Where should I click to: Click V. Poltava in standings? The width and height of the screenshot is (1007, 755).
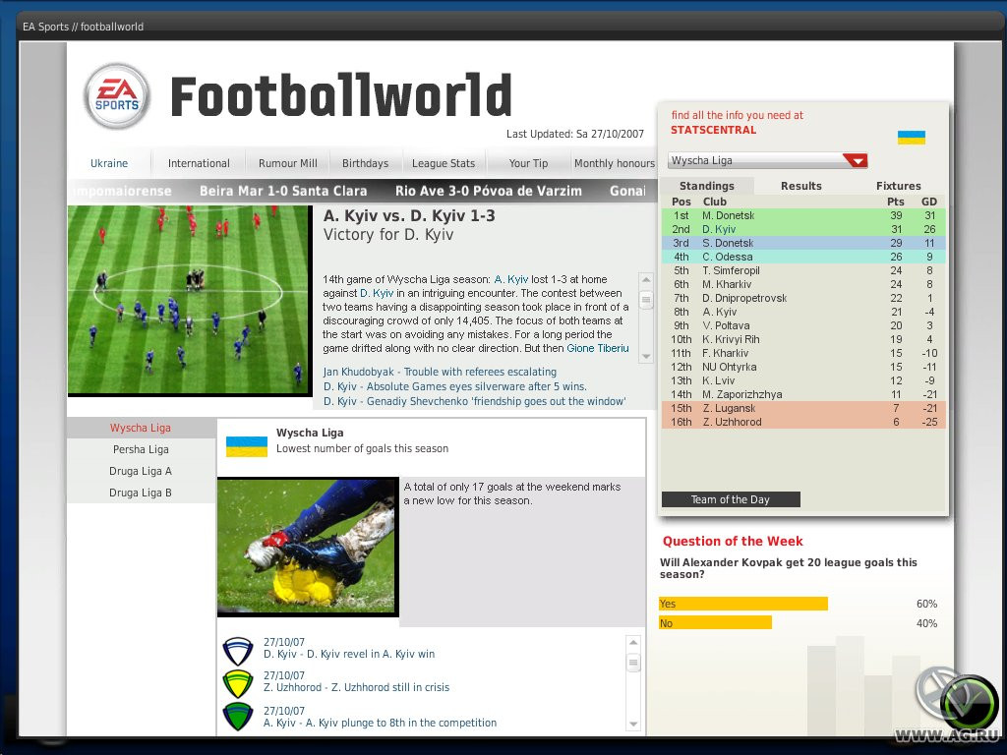click(x=803, y=325)
